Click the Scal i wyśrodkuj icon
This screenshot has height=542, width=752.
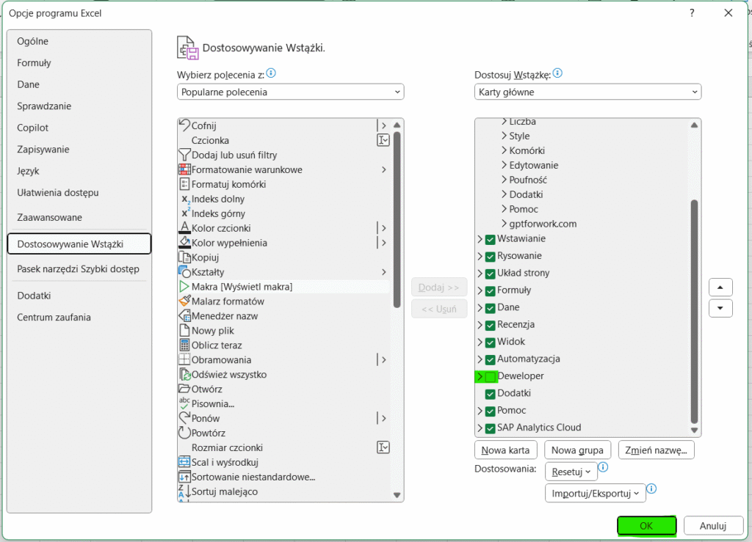(x=184, y=462)
